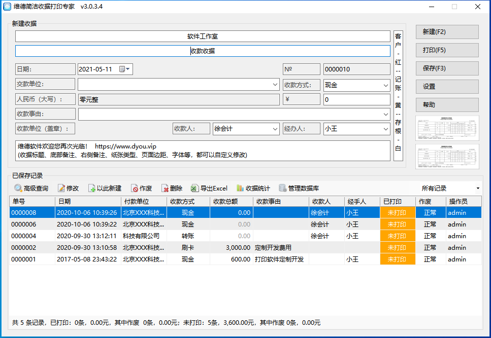The width and height of the screenshot is (491, 338).
Task: Open the 设置 settings panel
Action: (x=446, y=87)
